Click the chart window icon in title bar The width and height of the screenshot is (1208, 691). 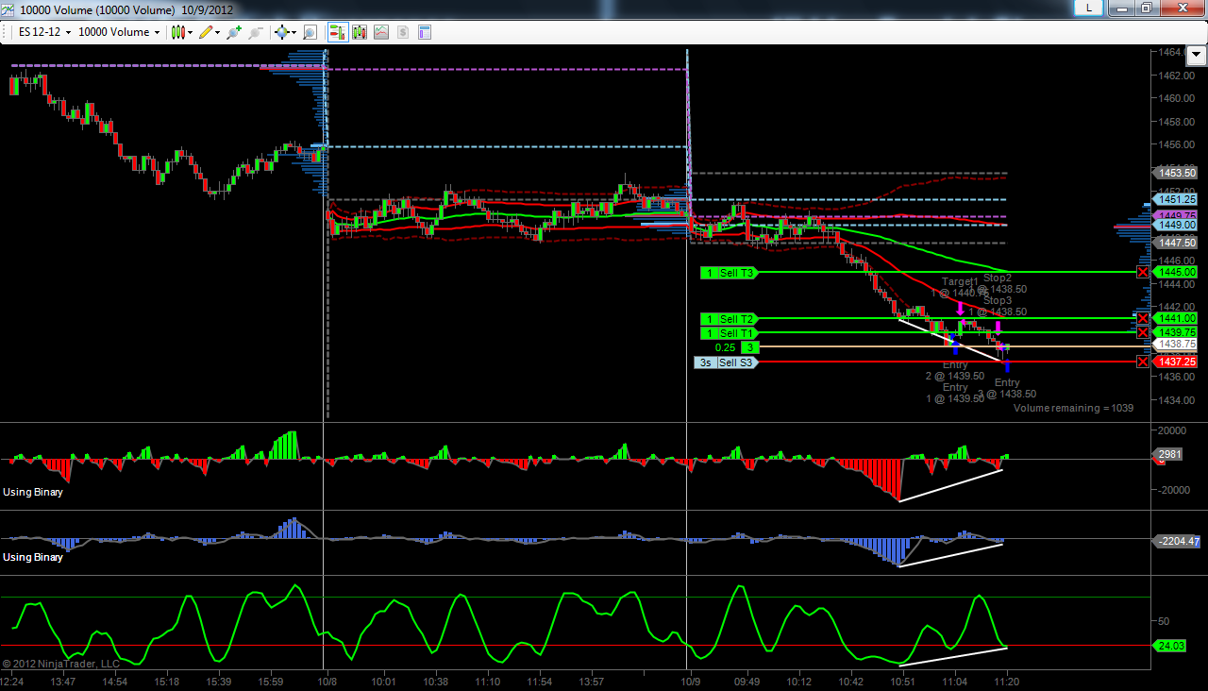pos(8,8)
